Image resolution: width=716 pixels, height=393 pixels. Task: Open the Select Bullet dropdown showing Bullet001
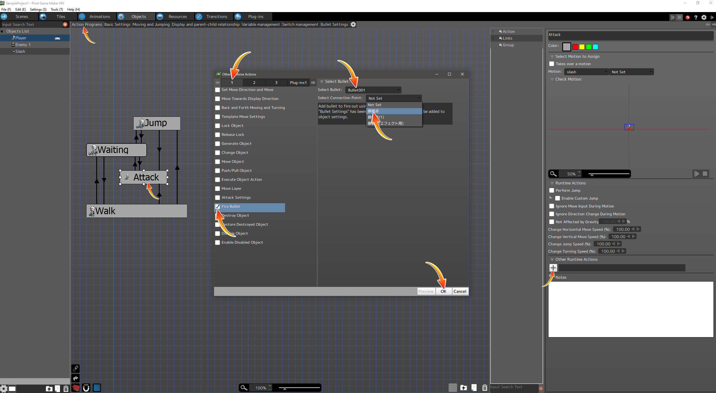(x=373, y=90)
